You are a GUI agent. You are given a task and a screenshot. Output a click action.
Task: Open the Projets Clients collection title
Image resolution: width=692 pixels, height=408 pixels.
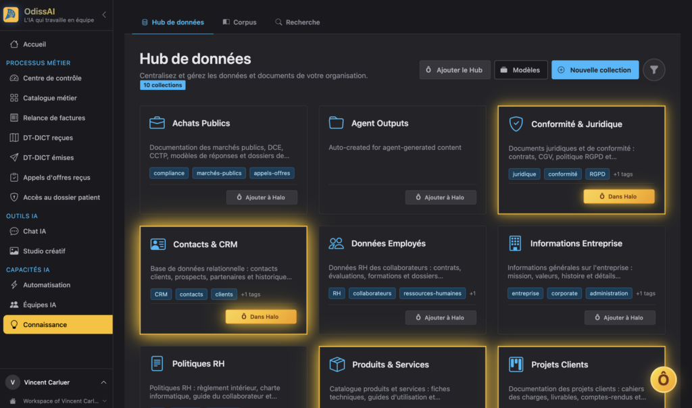(x=560, y=364)
